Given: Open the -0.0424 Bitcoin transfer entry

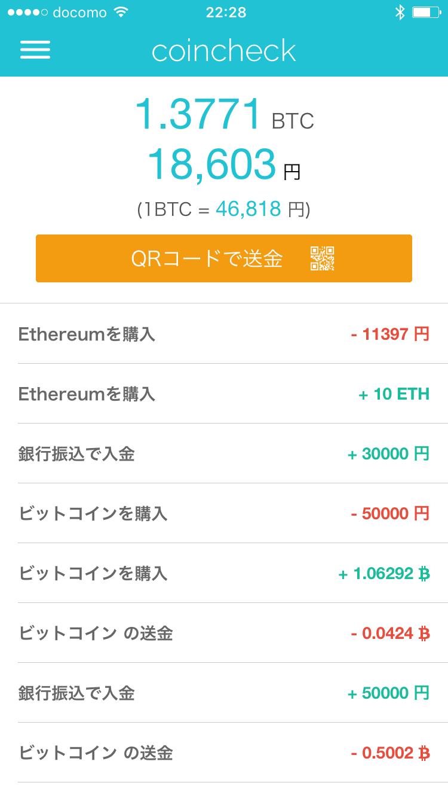Looking at the screenshot, I should tap(224, 633).
